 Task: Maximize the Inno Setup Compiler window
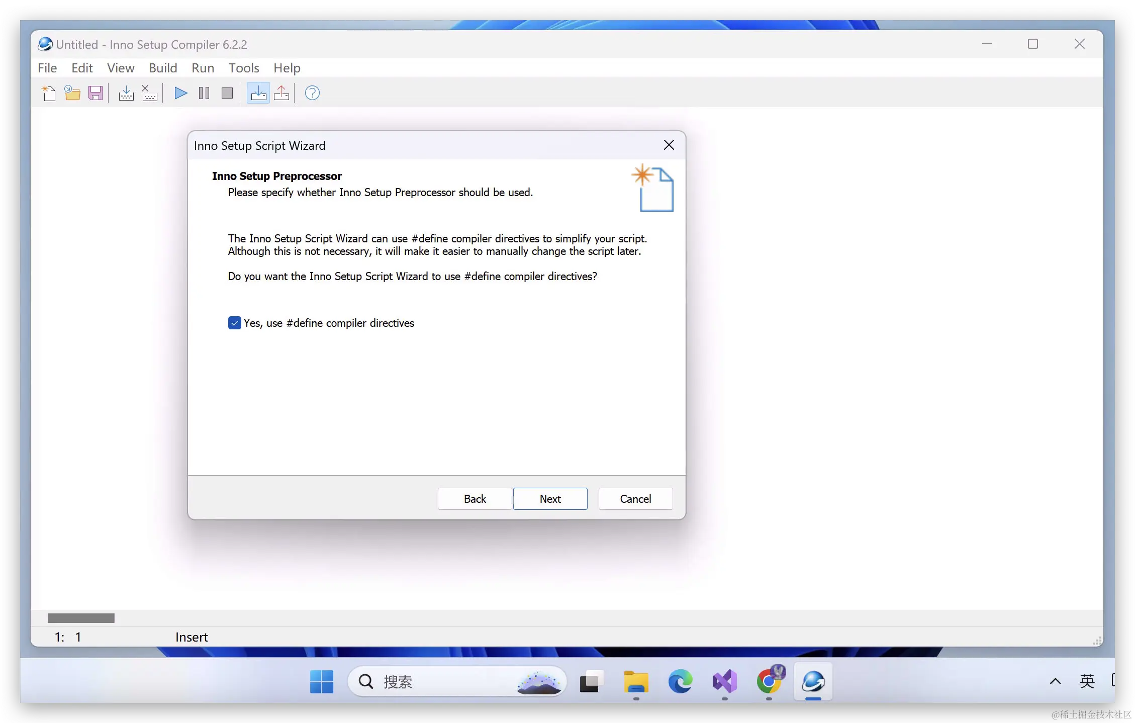(x=1033, y=44)
